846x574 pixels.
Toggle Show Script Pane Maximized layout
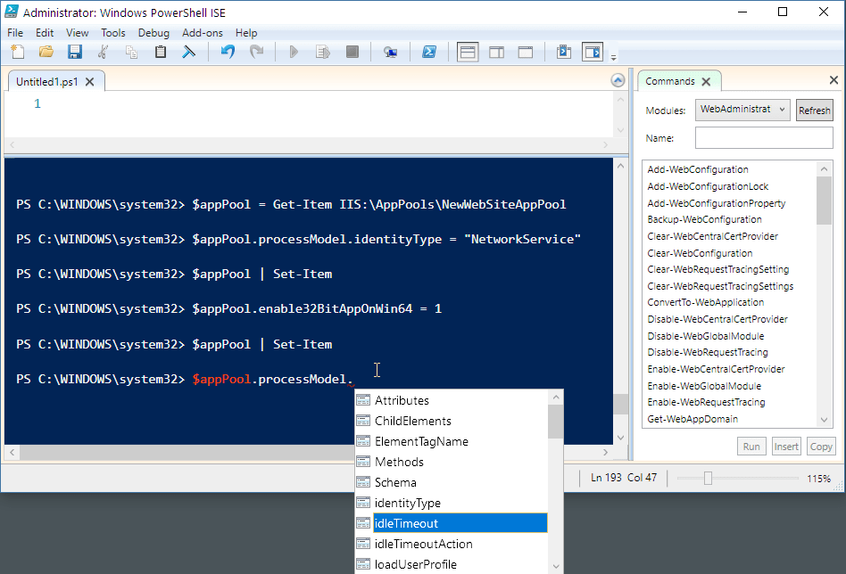525,52
